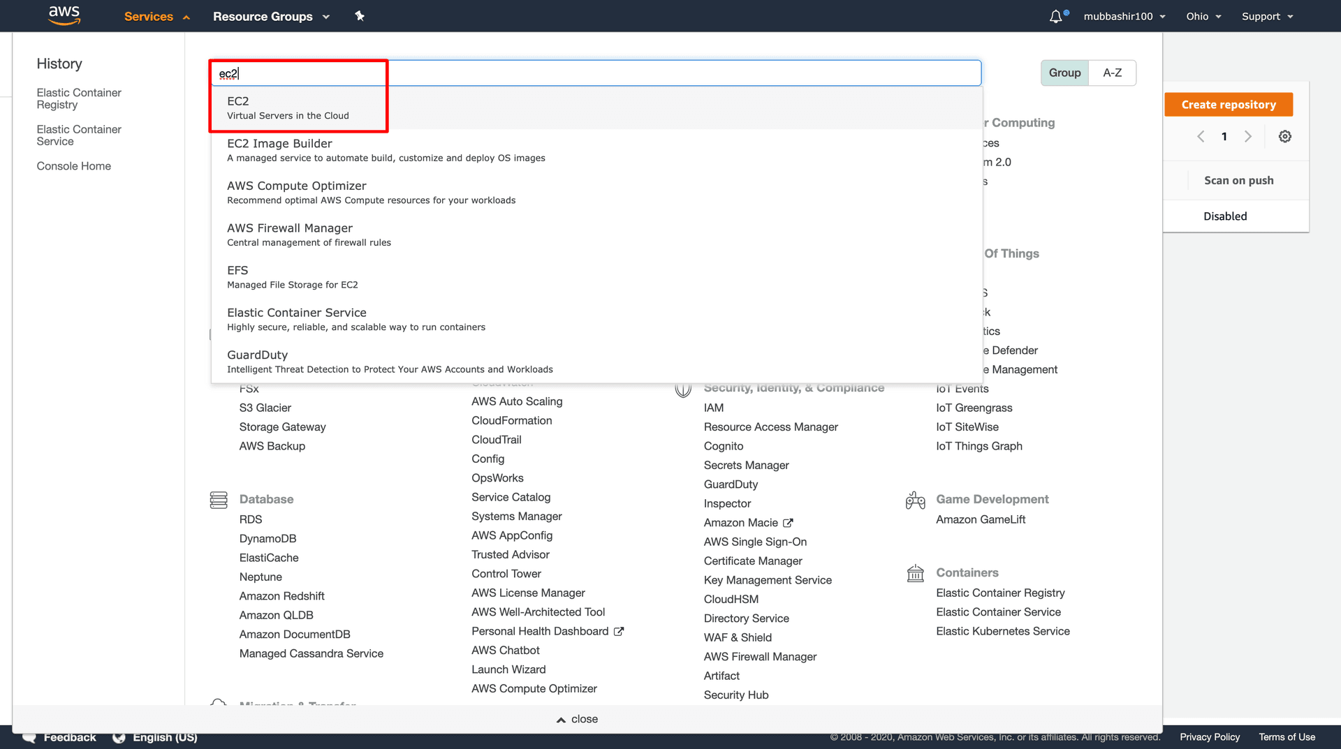This screenshot has height=749, width=1341.
Task: Select EC2 Virtual Servers search result
Action: tap(596, 108)
